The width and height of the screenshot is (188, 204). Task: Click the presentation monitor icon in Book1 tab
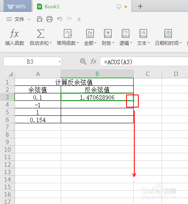119,7
